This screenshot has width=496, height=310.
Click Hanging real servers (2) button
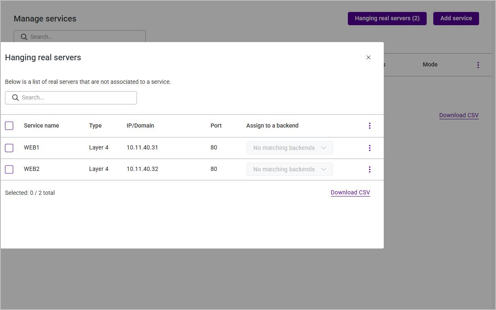pyautogui.click(x=387, y=18)
